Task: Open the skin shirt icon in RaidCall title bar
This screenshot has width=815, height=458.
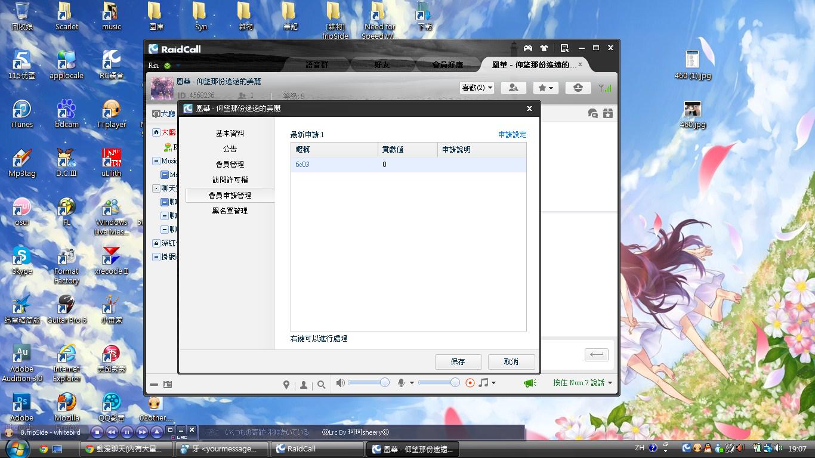Action: tap(544, 48)
